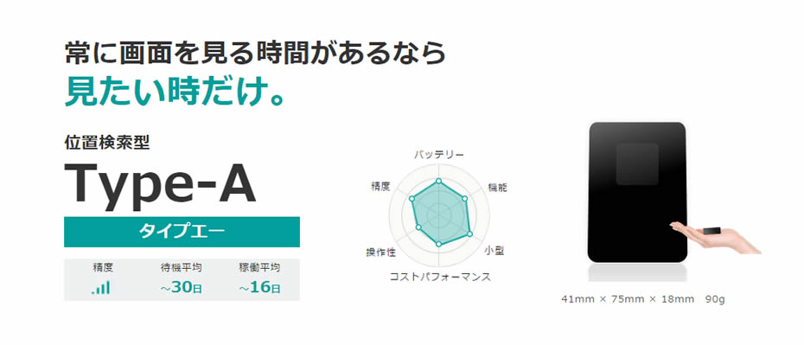Select the 機能 data point on radar chart

pos(465,198)
